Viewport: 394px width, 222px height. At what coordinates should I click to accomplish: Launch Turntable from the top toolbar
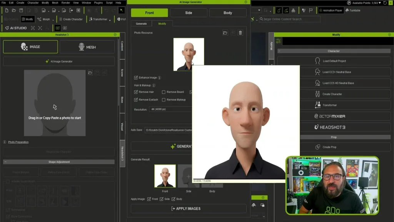353,10
